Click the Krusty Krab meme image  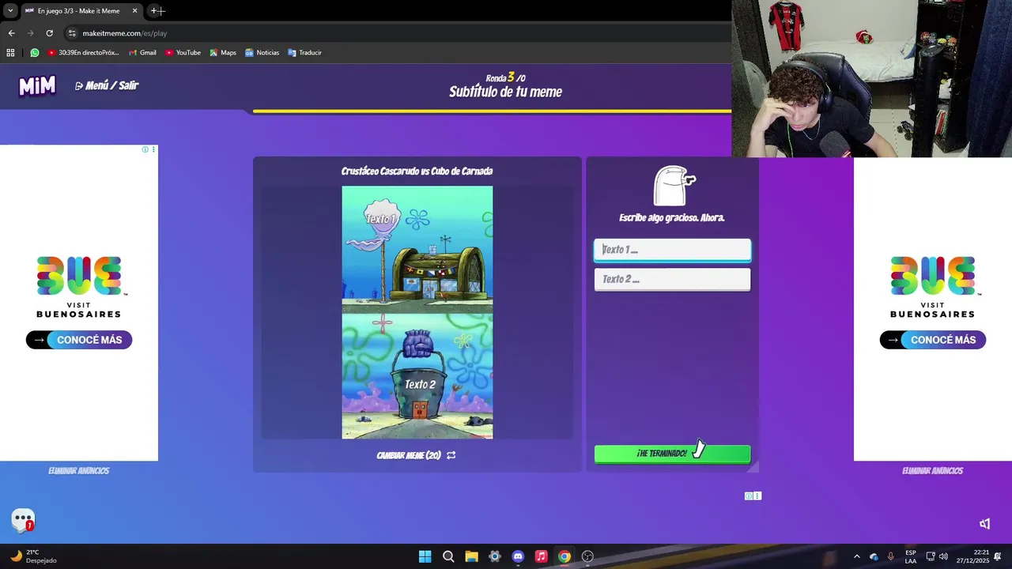pyautogui.click(x=417, y=312)
